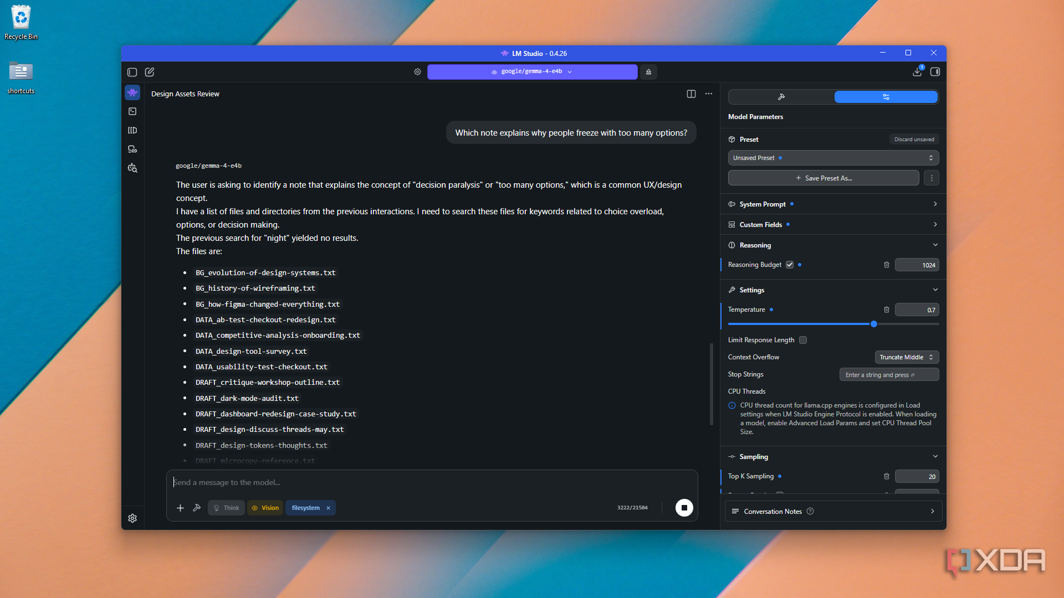The width and height of the screenshot is (1064, 598).
Task: Open the Discover search icon in the sidebar
Action: (x=132, y=168)
